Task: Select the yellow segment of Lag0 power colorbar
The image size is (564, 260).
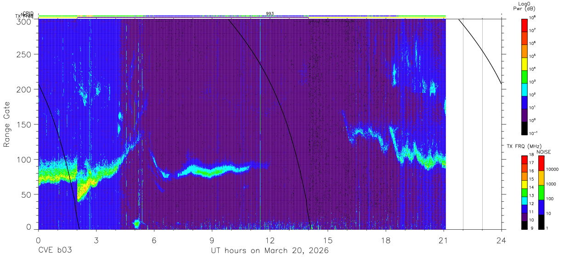Action: click(x=525, y=63)
